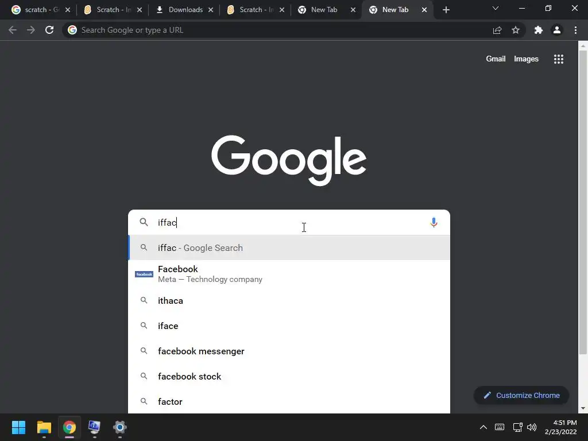
Task: Choose the Facebook Meta suggestion
Action: 289,274
